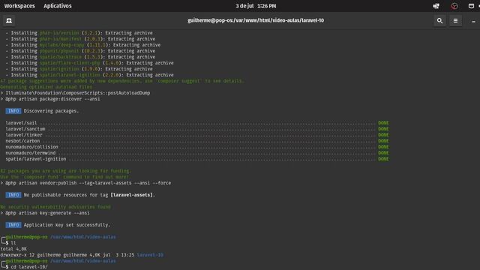
Task: Click the nunomaduro/collision package line
Action: tap(197, 147)
